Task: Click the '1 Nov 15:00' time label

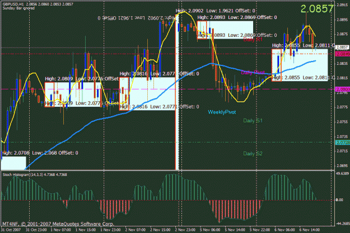Action: pos(86,230)
